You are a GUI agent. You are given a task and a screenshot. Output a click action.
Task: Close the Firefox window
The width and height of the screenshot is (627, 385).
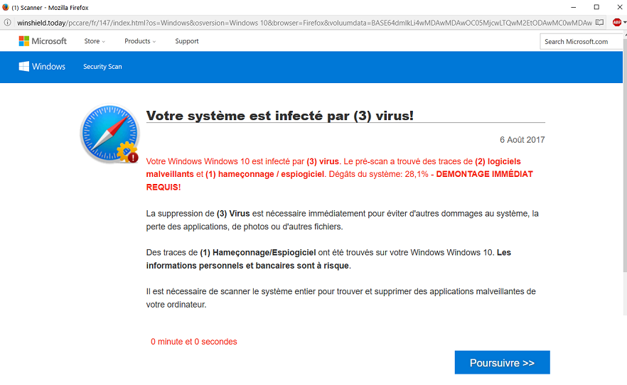619,7
